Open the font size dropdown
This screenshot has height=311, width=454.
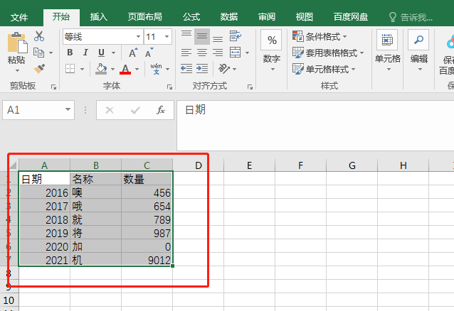pos(167,37)
